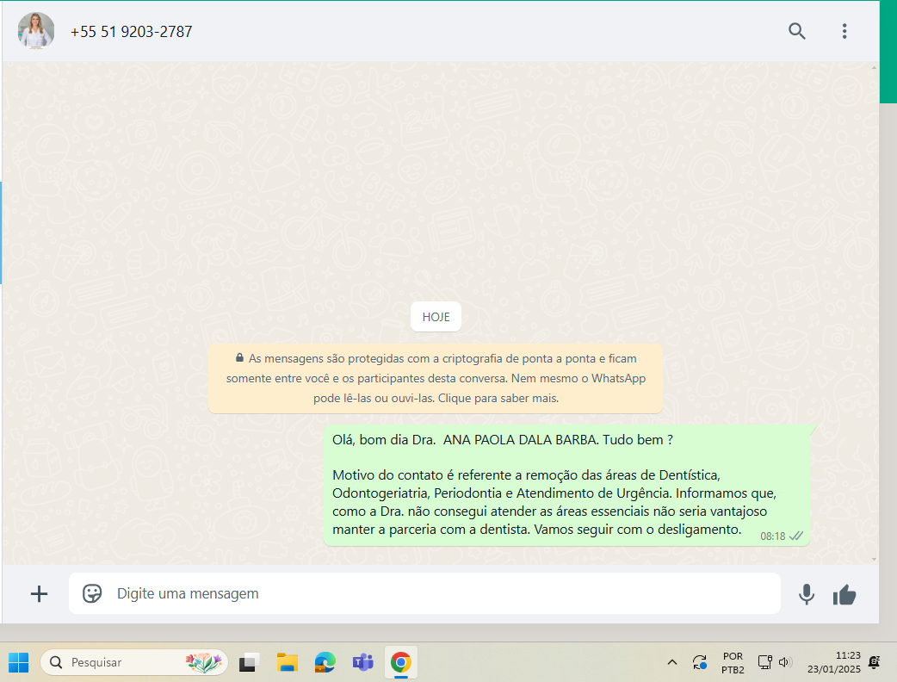Launch File Explorer from the taskbar
The image size is (897, 682).
[288, 662]
